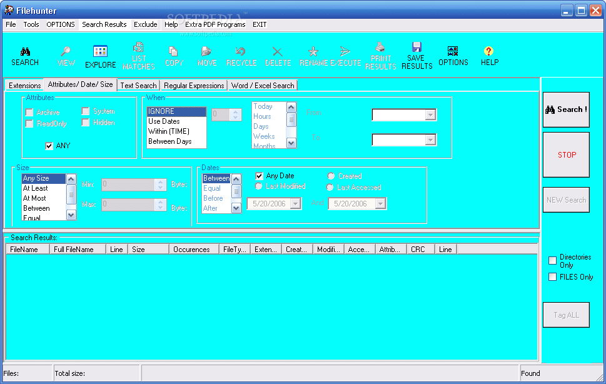Switch to the Text Search tab

pyautogui.click(x=138, y=86)
